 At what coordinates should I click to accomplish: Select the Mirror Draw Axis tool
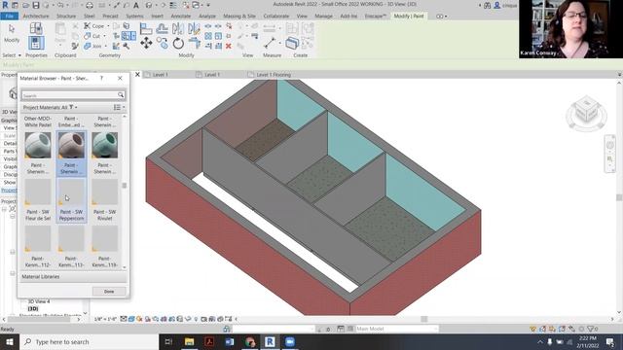tap(194, 28)
